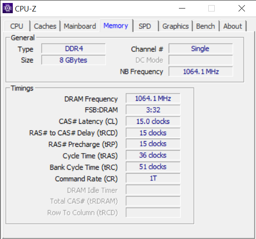The image size is (256, 239).
Task: Click the tRCD value field
Action: [x=153, y=133]
